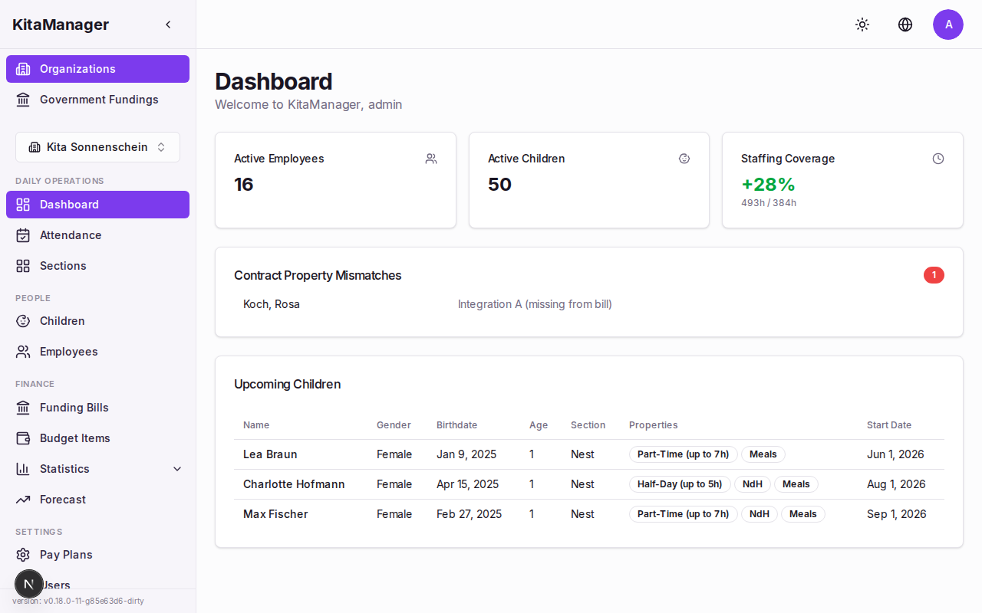The height and width of the screenshot is (613, 982).
Task: Select the Funding Bills bank icon
Action: 24,408
